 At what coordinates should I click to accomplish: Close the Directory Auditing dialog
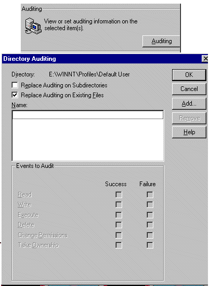(205, 59)
